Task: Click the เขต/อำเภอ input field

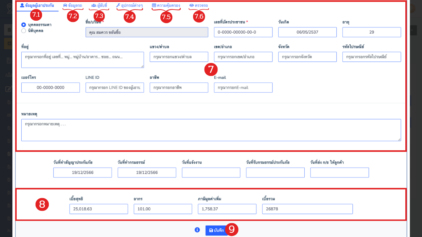Action: click(243, 57)
